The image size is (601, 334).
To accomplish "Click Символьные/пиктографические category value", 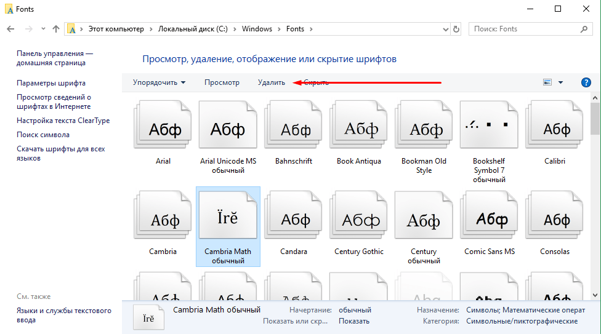I will pos(522,321).
